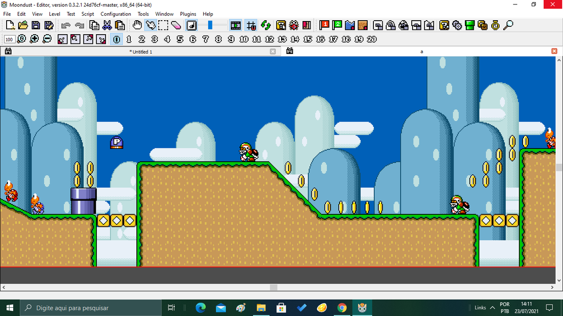The image size is (563, 316).
Task: Switch to section 12
Action: (x=269, y=39)
